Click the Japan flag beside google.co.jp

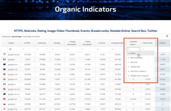pyautogui.click(x=4, y=109)
